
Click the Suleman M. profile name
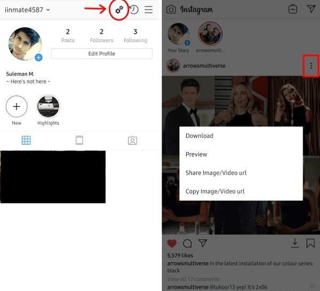point(20,74)
